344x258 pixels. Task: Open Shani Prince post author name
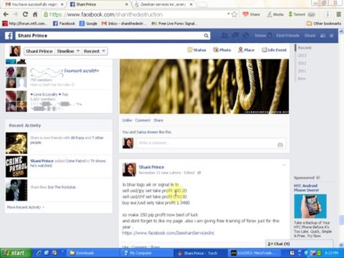(151, 167)
